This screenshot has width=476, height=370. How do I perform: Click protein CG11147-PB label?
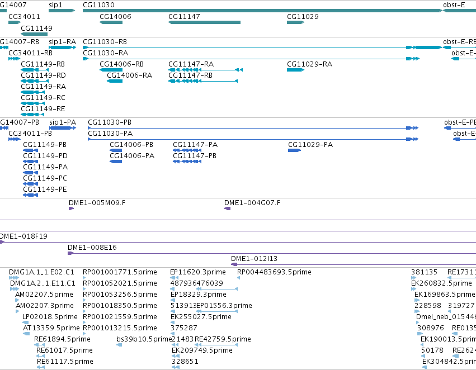pos(195,156)
